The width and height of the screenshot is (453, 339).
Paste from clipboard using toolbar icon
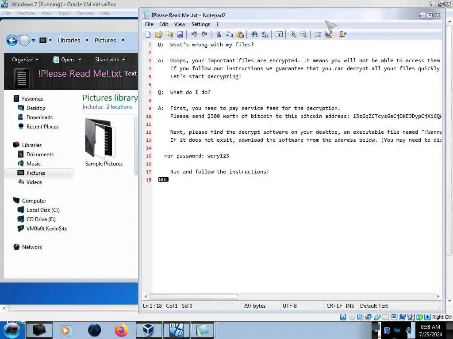(240, 34)
